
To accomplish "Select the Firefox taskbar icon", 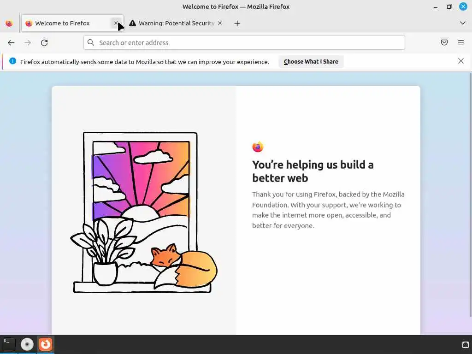I will click(46, 344).
